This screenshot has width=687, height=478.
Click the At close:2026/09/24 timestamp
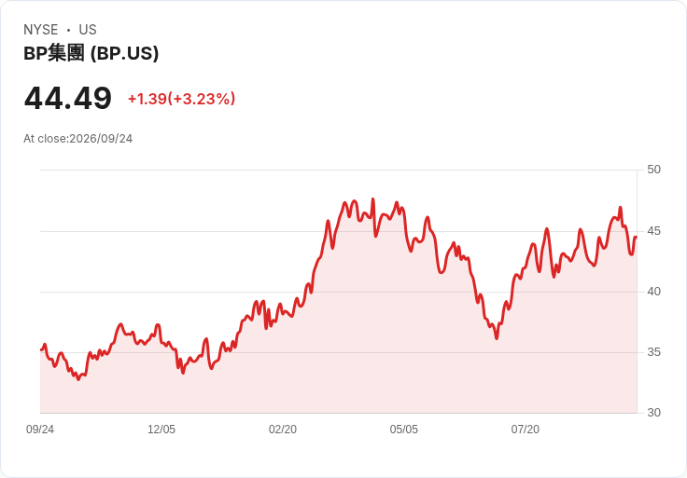point(78,139)
